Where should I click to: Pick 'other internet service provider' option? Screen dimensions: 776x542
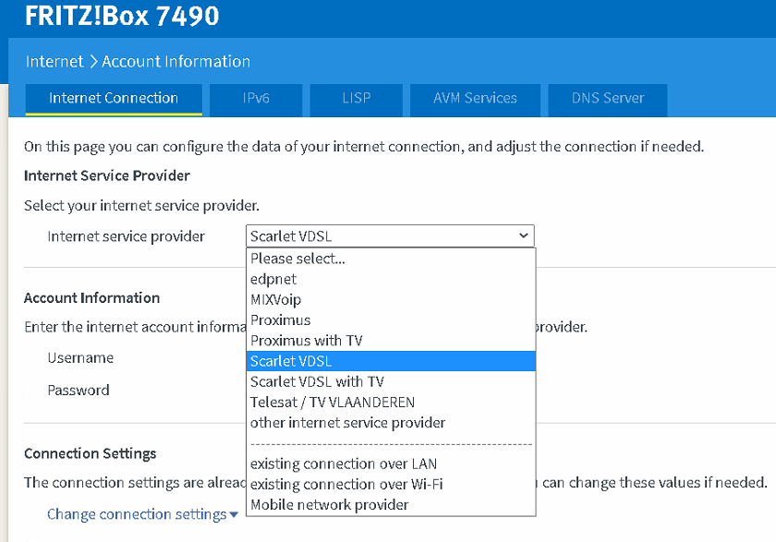347,423
